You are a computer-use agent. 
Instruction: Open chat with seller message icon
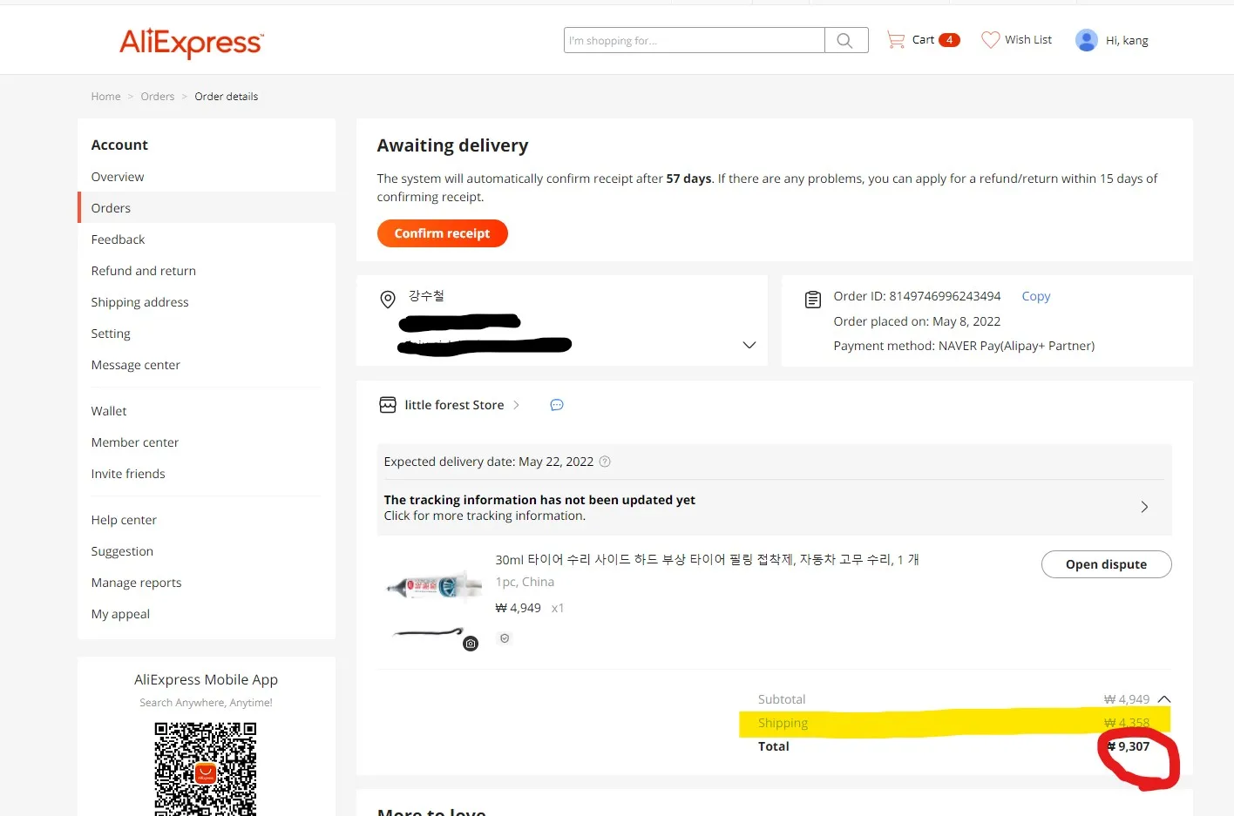coord(557,405)
